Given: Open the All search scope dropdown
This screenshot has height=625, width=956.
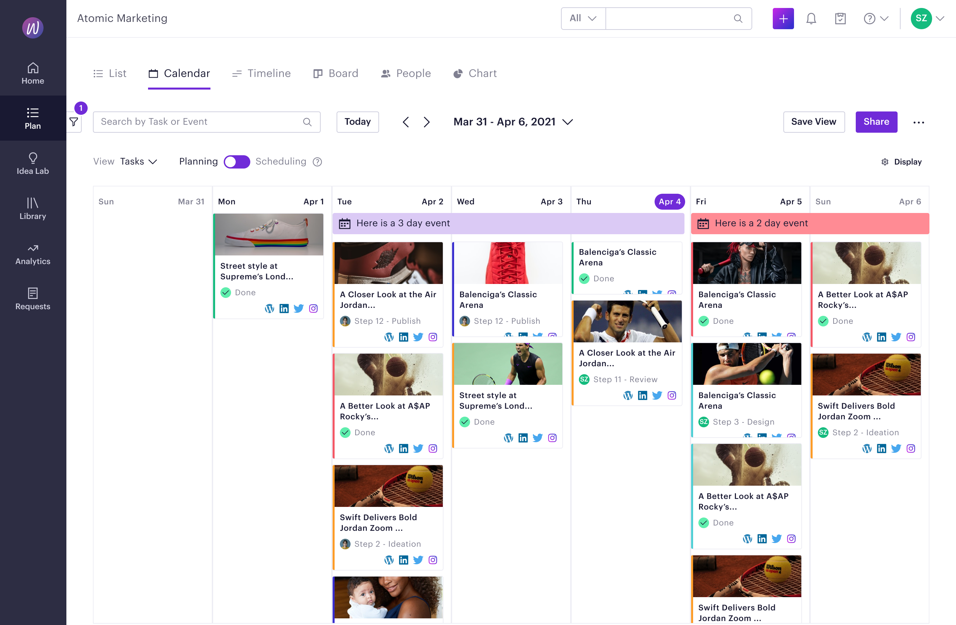Looking at the screenshot, I should (x=583, y=19).
